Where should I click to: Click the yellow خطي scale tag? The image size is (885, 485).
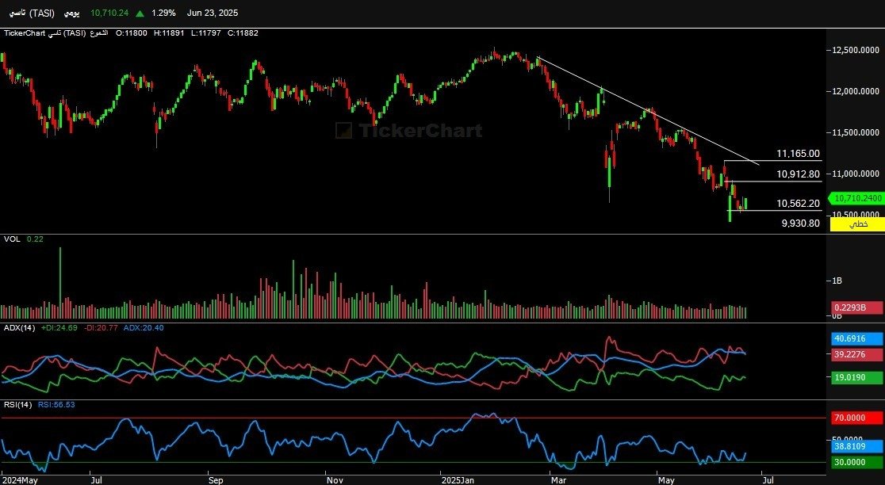coord(857,224)
